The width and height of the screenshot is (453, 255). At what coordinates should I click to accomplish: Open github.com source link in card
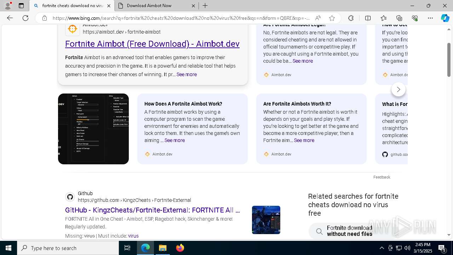(x=395, y=154)
